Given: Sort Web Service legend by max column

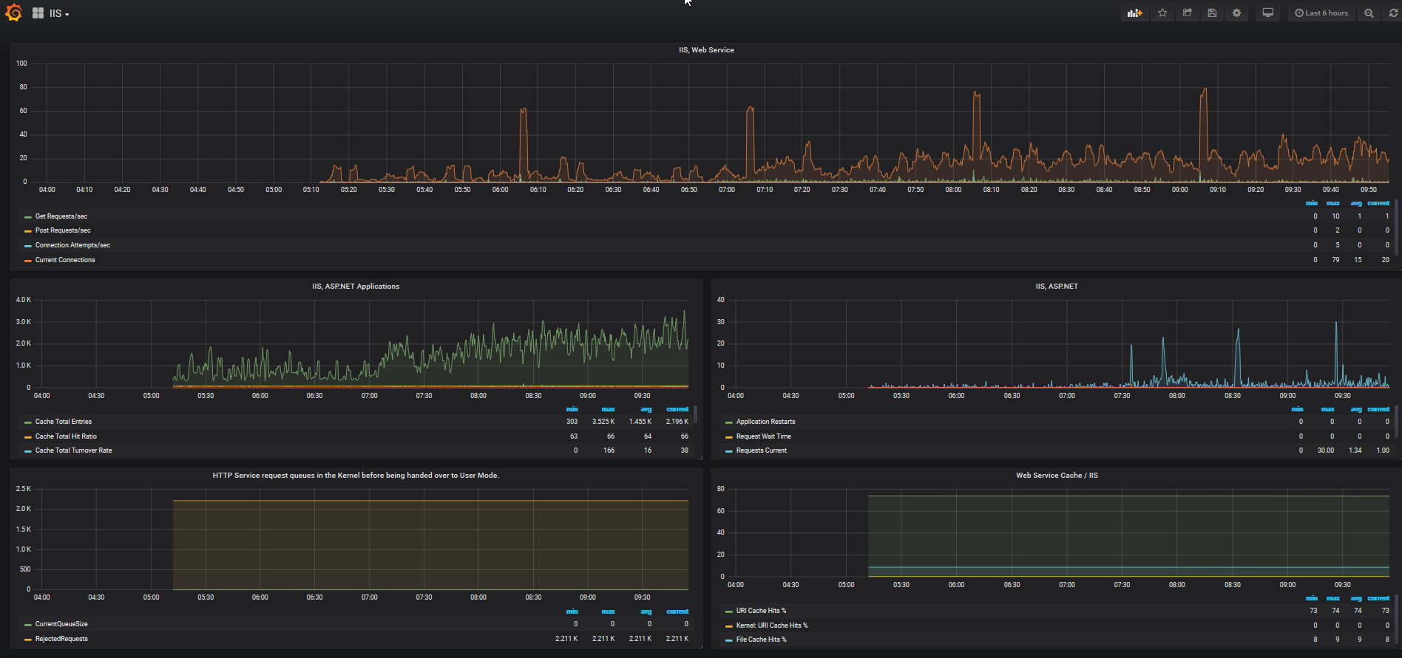Looking at the screenshot, I should 1332,203.
